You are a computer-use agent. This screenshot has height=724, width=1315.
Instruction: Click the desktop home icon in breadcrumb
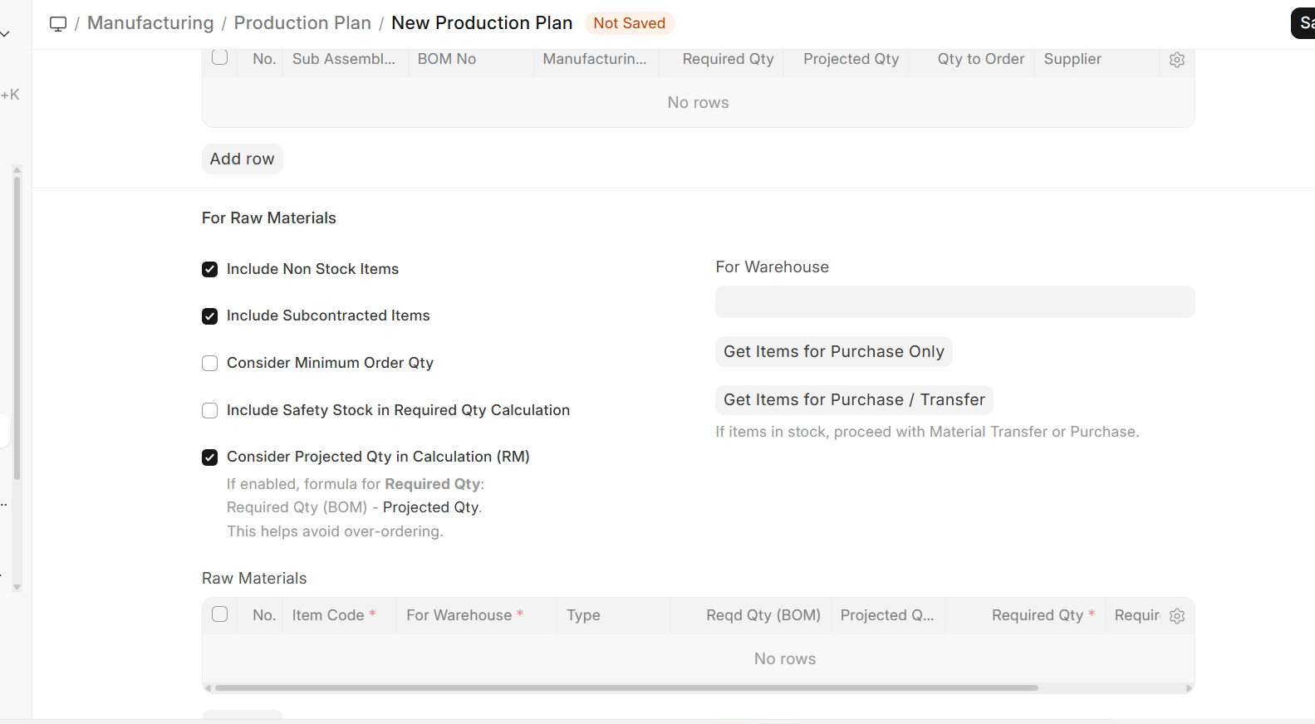coord(58,23)
